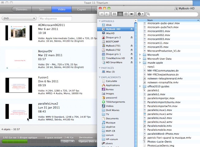The height and width of the screenshot is (147, 200).
Task: Expand the Microsoft User Data folder
Action: pyautogui.click(x=140, y=59)
